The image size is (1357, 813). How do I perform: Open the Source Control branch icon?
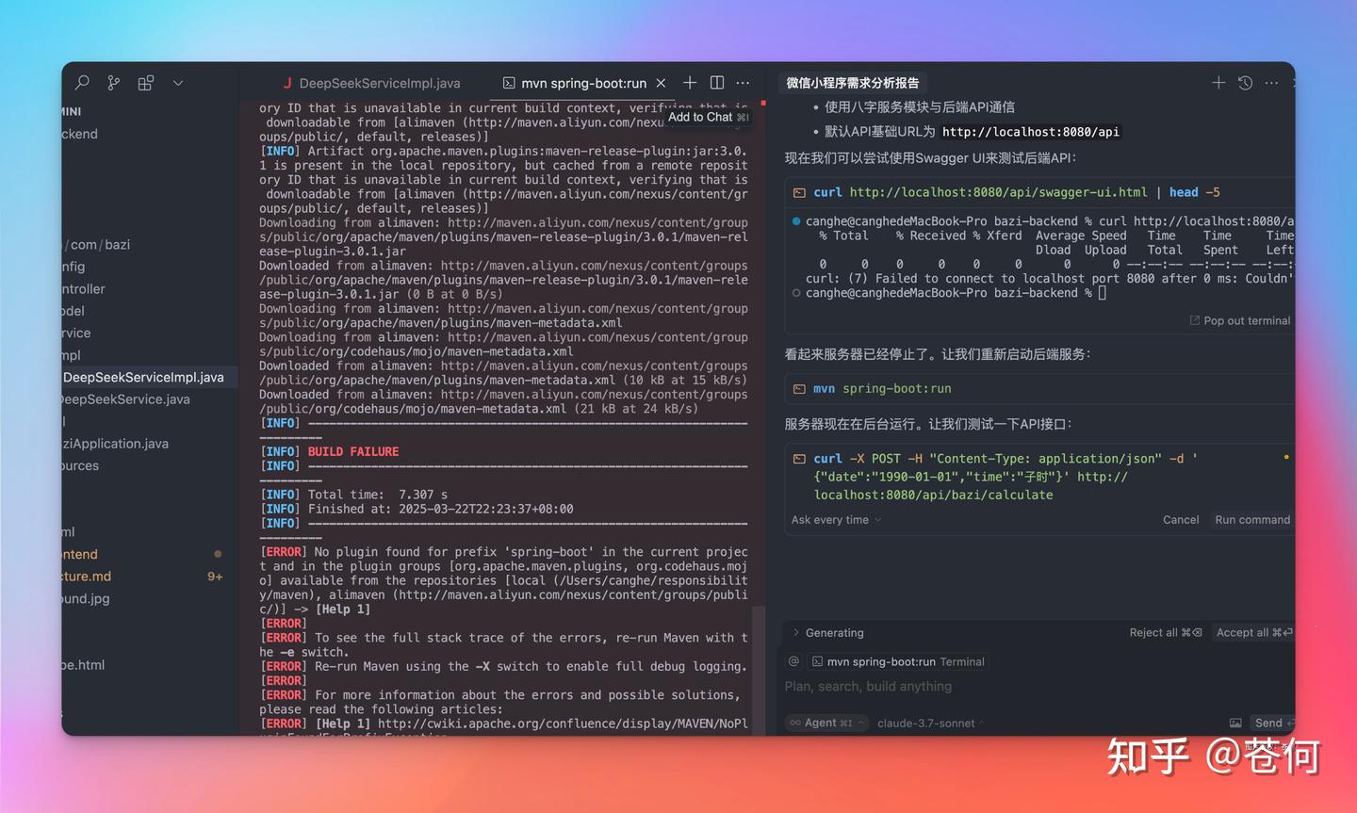[114, 83]
